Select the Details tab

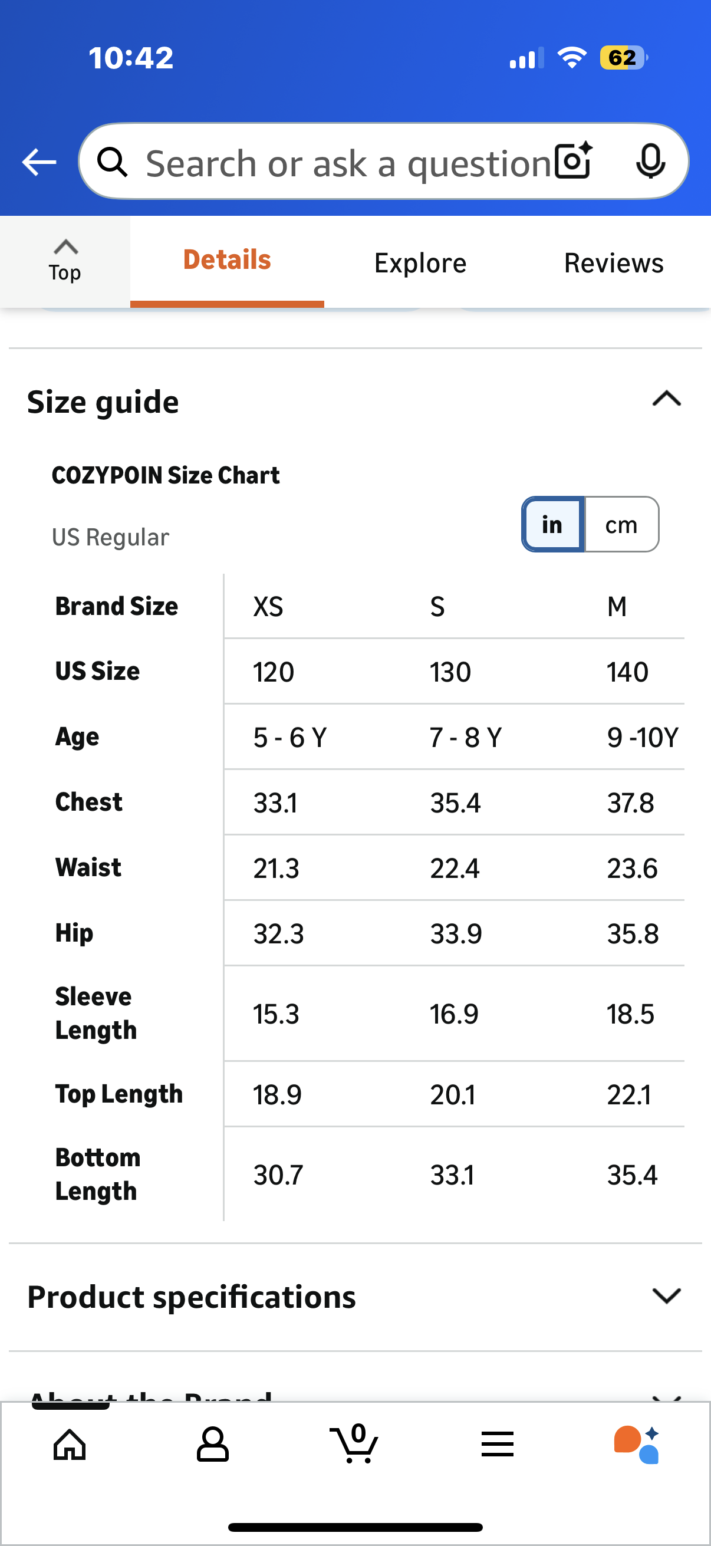click(x=226, y=259)
